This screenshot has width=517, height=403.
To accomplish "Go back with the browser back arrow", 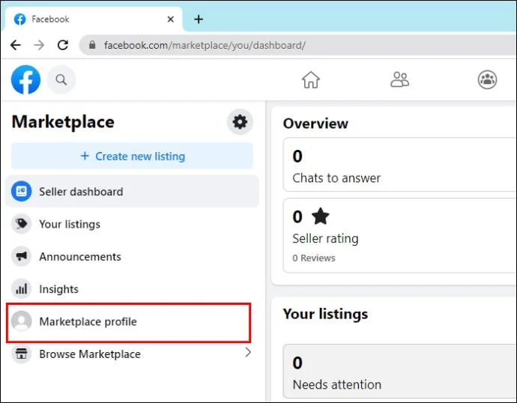I will pyautogui.click(x=16, y=45).
